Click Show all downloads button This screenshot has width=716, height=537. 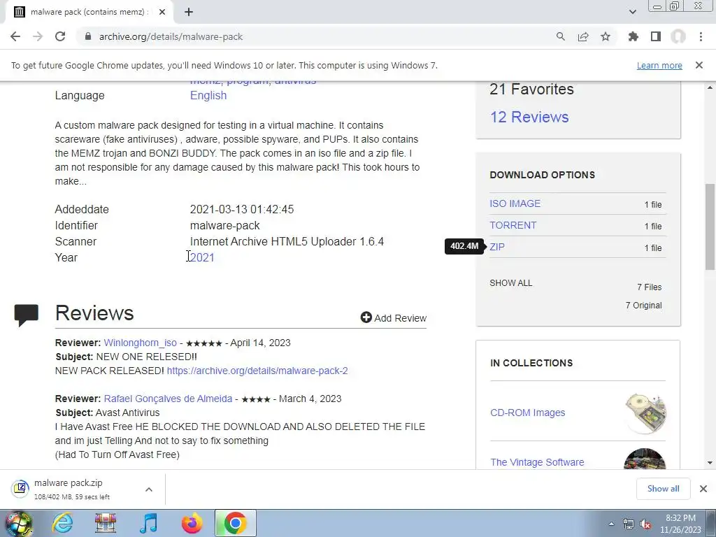(663, 489)
